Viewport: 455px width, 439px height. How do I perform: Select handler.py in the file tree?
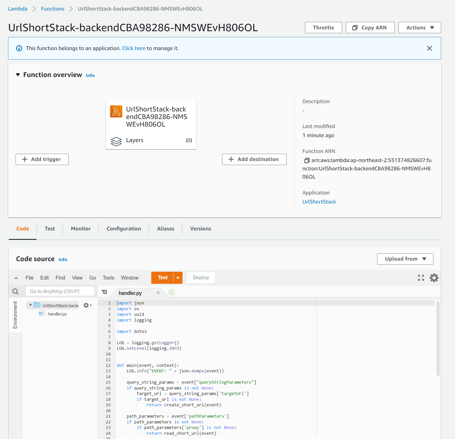(x=57, y=314)
